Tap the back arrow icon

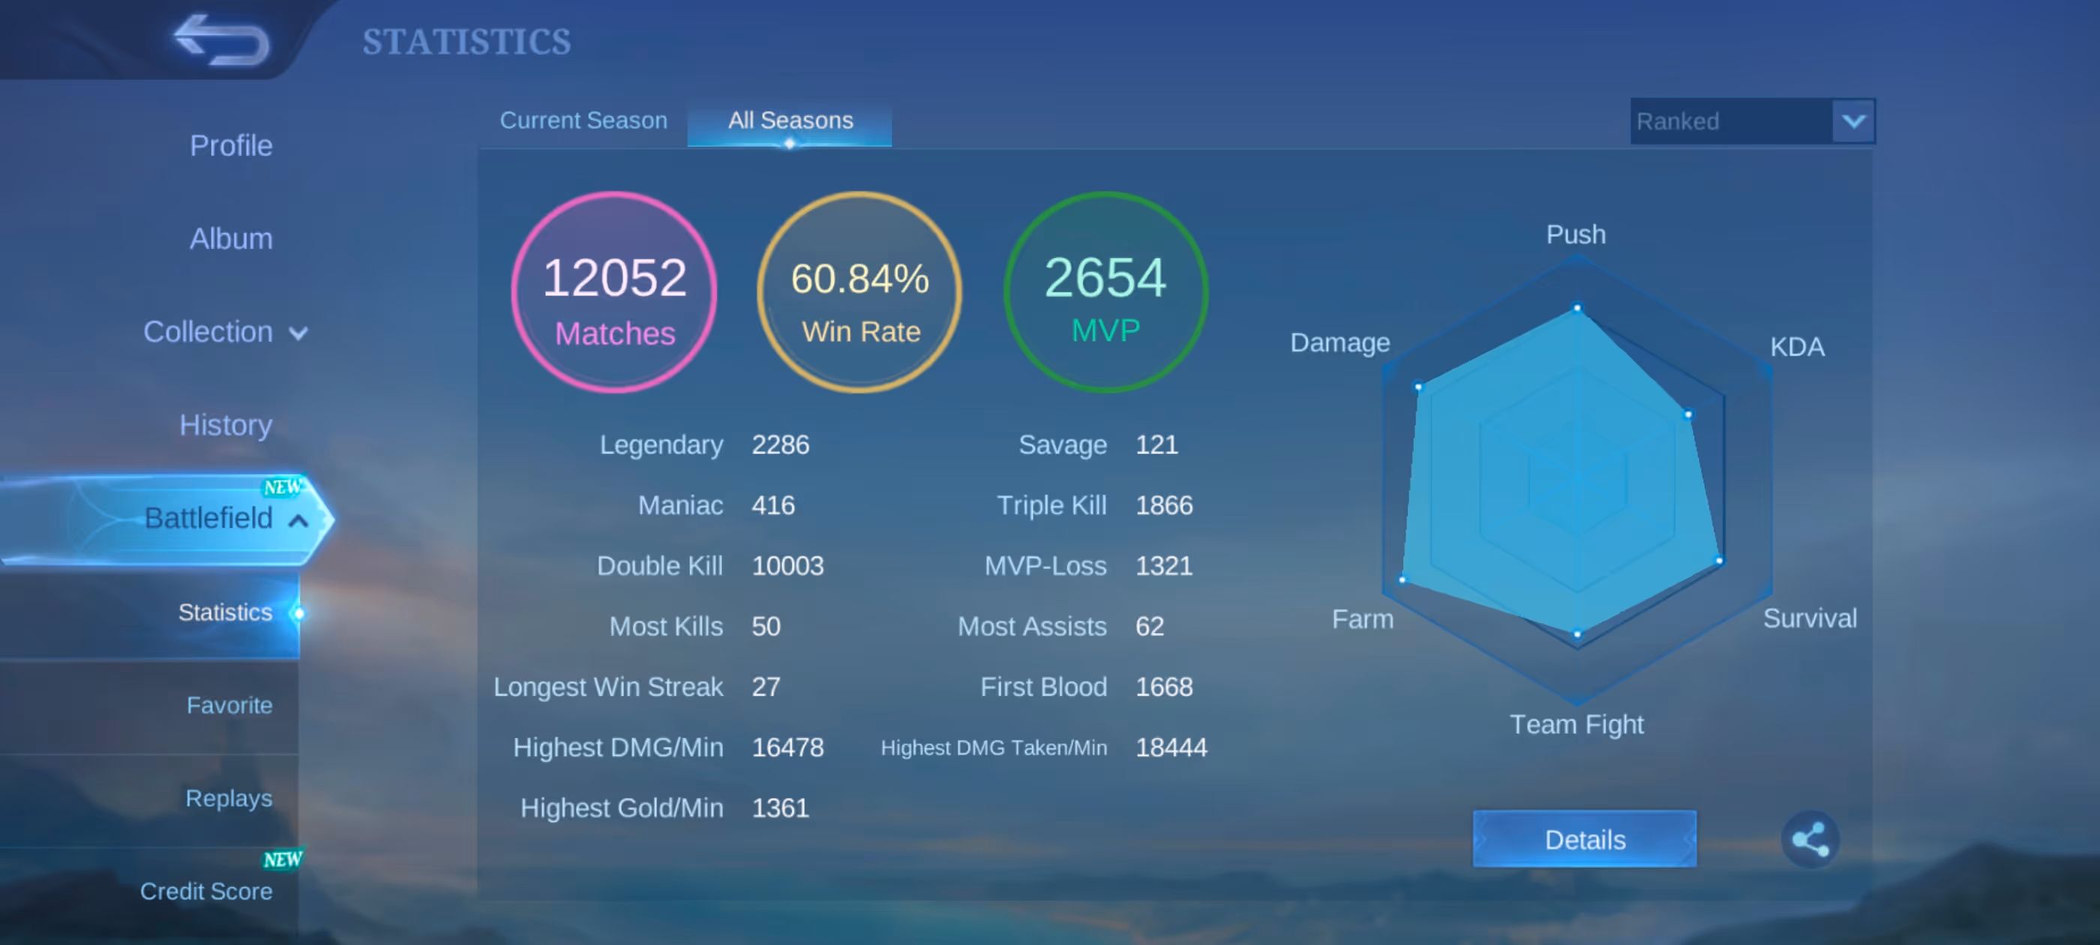[221, 39]
